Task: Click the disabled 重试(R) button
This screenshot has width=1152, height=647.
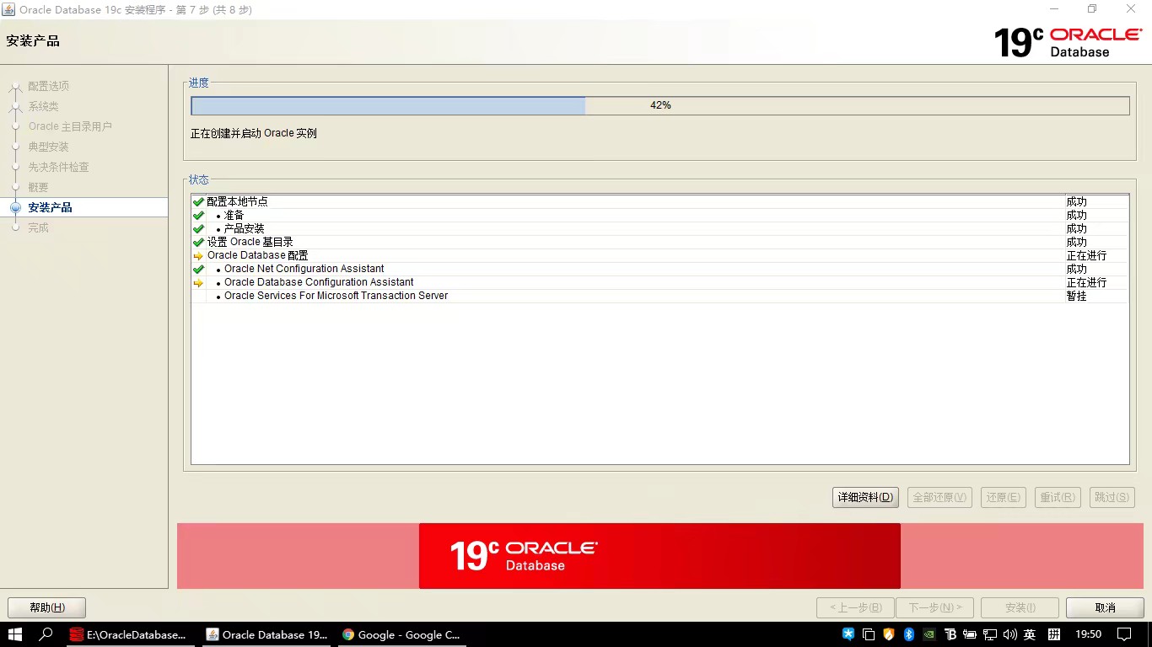Action: (1058, 497)
